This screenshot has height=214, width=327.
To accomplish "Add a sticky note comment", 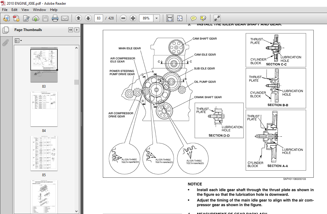I will click(194, 18).
